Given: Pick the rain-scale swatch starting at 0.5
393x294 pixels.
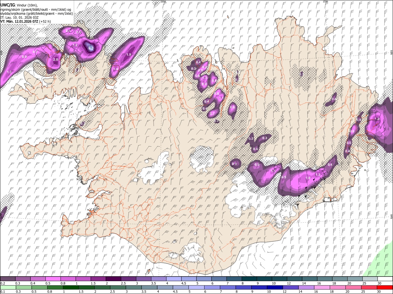Looking at the screenshot, I should click(x=39, y=288).
